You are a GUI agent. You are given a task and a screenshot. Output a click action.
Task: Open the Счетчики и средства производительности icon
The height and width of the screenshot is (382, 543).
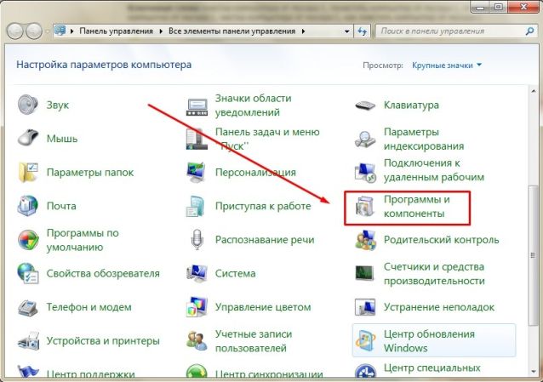point(364,273)
